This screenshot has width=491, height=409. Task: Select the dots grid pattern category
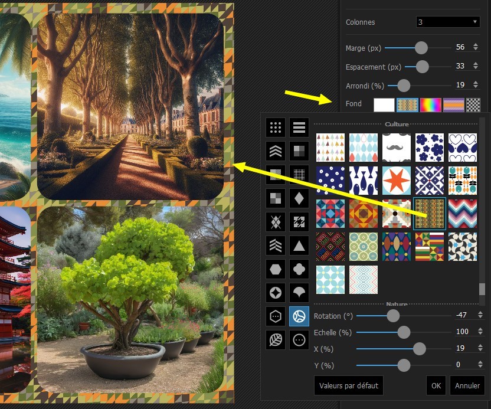[276, 127]
